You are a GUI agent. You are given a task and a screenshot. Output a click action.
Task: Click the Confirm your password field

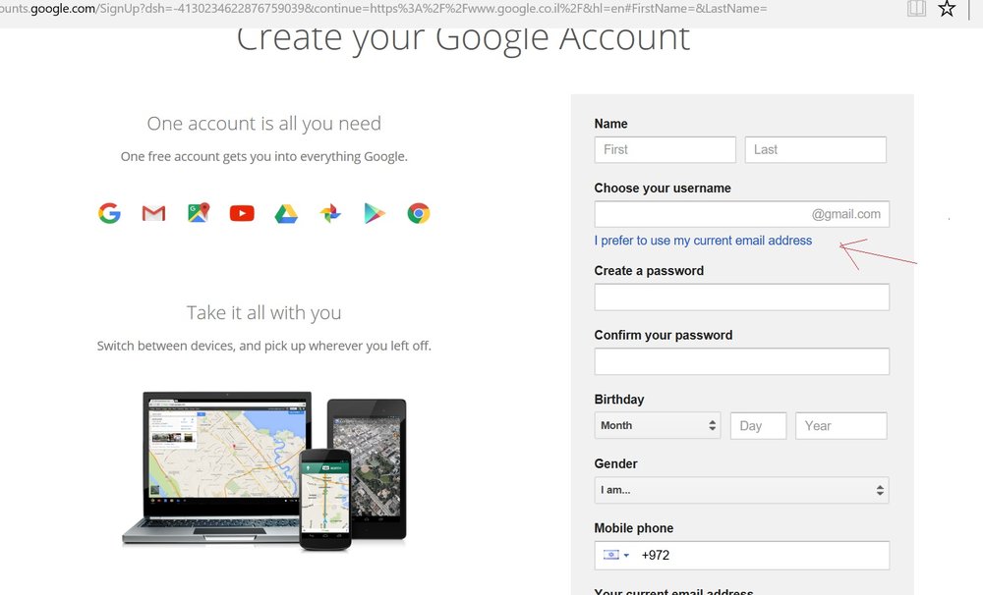tap(741, 361)
